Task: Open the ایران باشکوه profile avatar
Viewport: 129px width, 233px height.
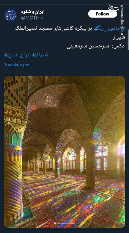Action: tap(10, 15)
